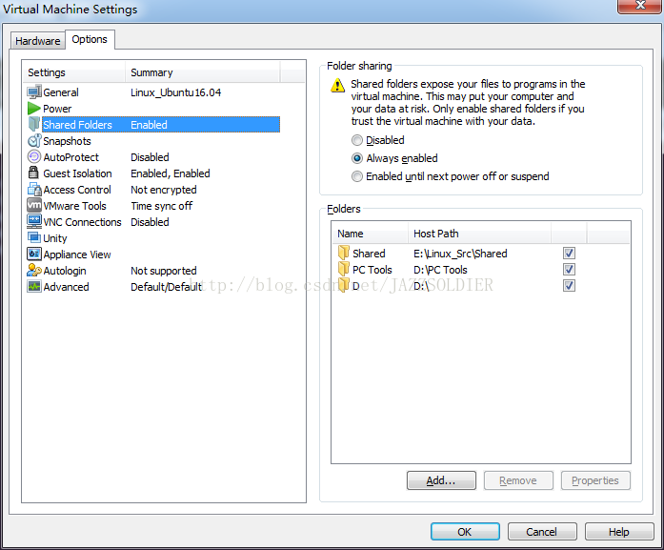Image resolution: width=664 pixels, height=550 pixels.
Task: Click the Cancel button
Action: (x=542, y=531)
